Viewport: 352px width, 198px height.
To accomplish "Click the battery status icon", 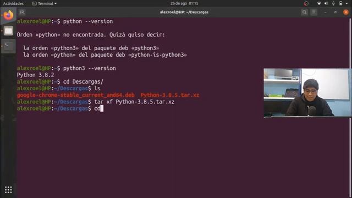I will tap(340, 3).
